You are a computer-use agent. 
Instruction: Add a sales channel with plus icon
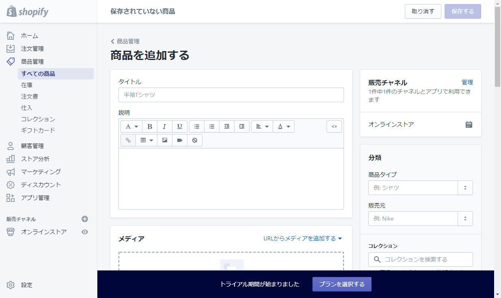click(x=85, y=219)
